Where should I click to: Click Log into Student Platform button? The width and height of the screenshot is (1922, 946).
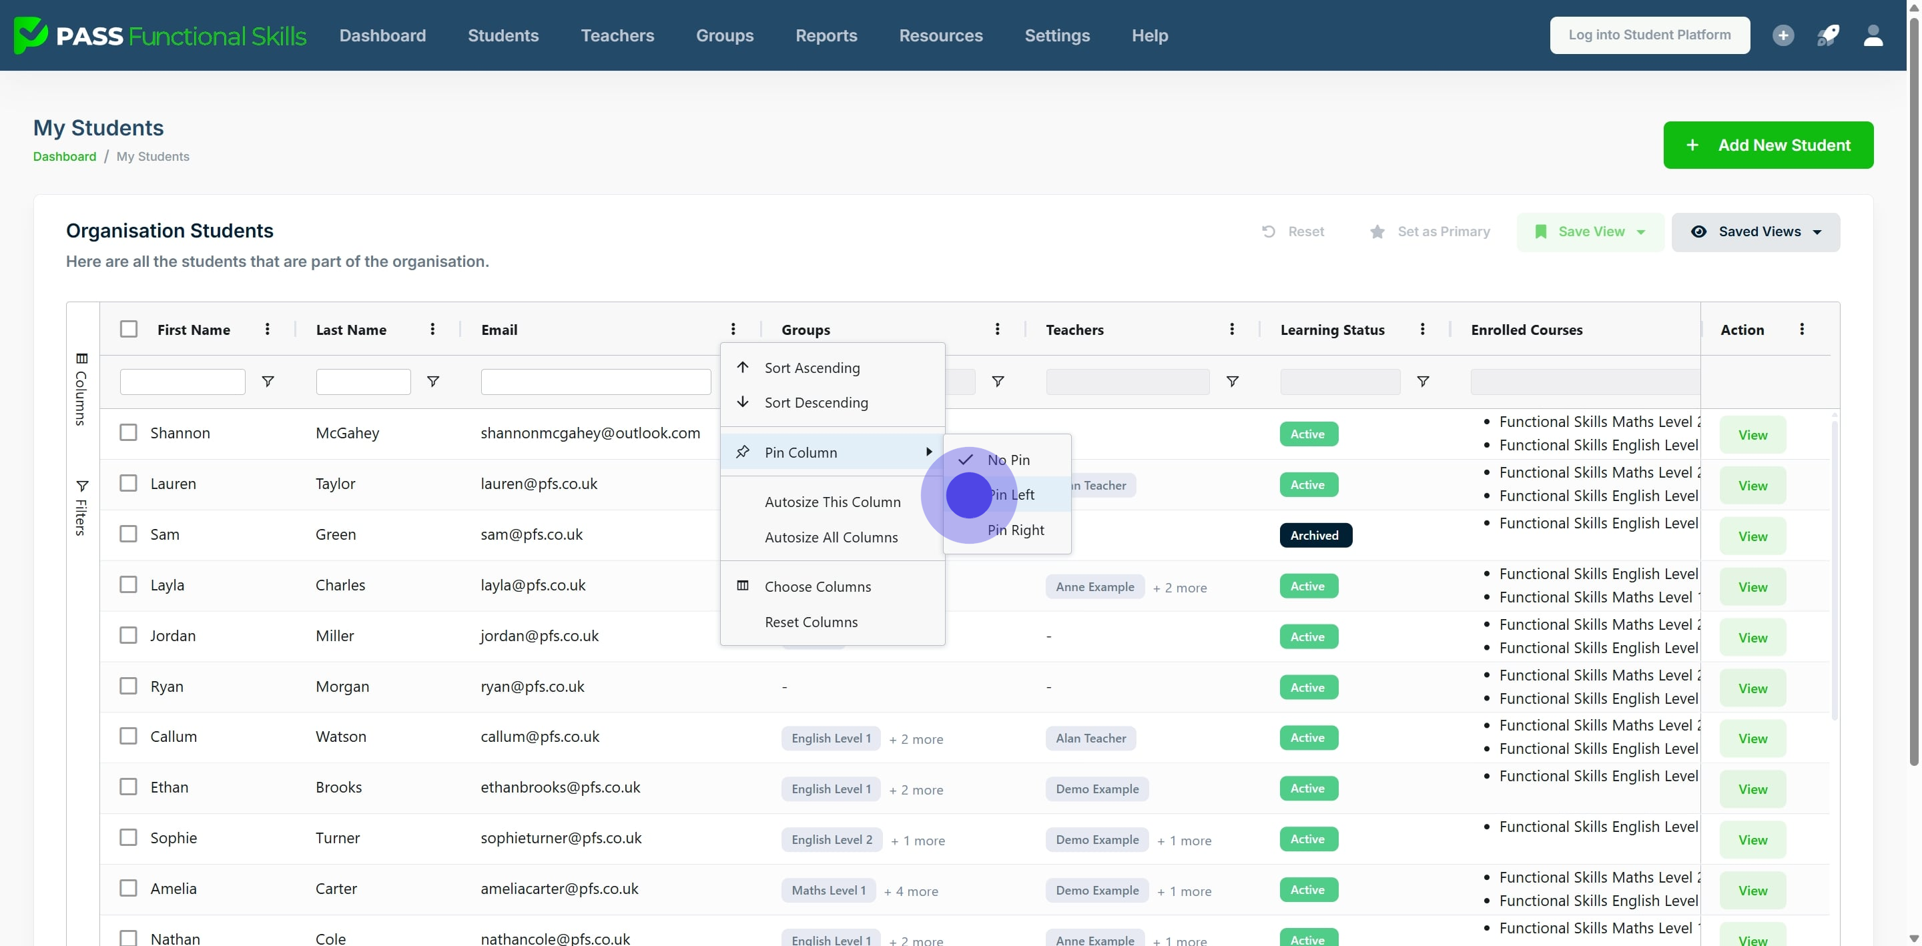click(1649, 35)
